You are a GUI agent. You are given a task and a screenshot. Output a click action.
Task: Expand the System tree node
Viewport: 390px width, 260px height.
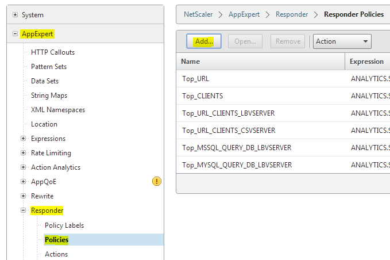coord(15,15)
